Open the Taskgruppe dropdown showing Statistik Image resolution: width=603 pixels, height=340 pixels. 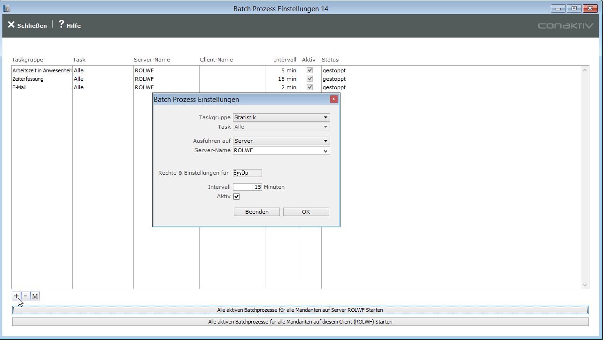click(x=281, y=117)
